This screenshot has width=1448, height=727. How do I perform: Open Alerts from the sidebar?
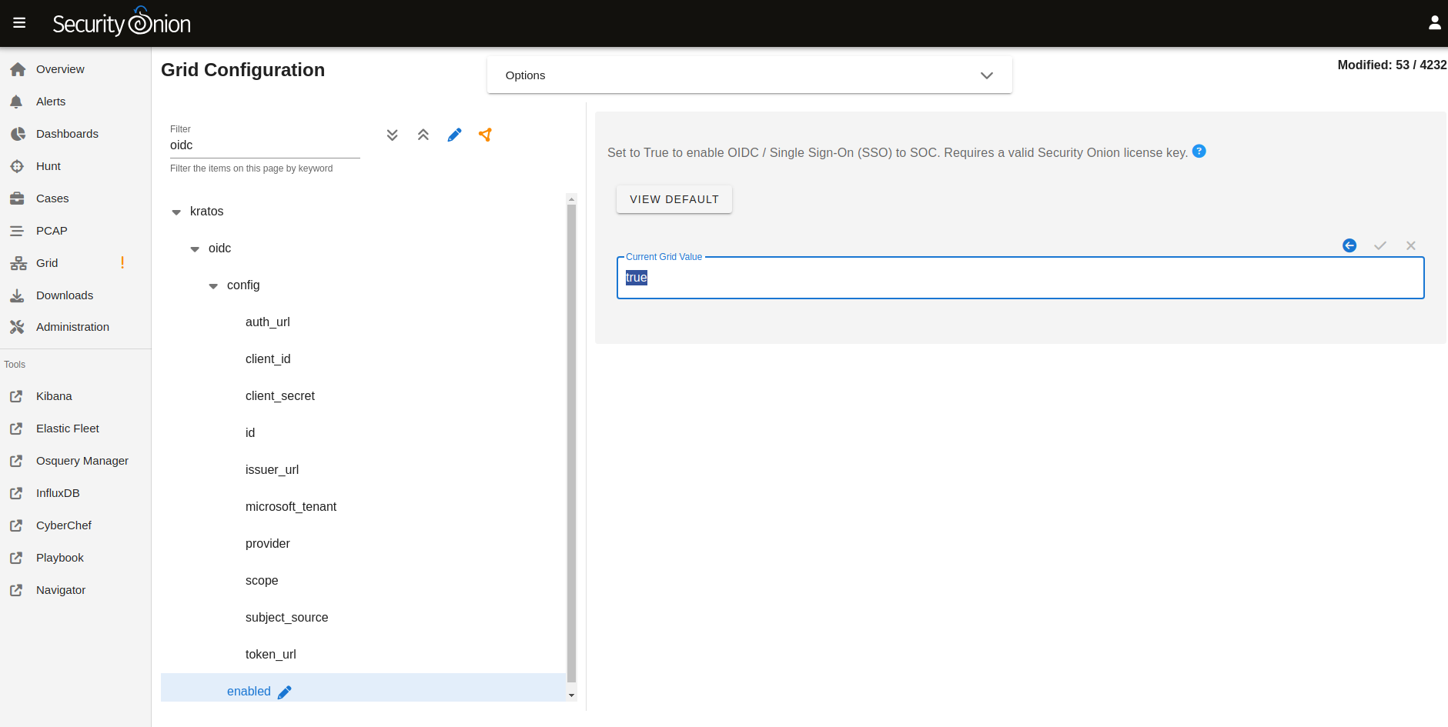(x=51, y=102)
